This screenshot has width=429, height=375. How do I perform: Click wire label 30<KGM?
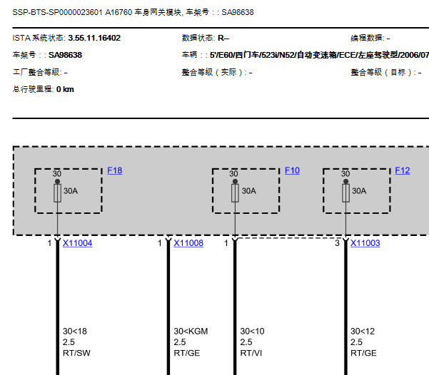point(191,332)
